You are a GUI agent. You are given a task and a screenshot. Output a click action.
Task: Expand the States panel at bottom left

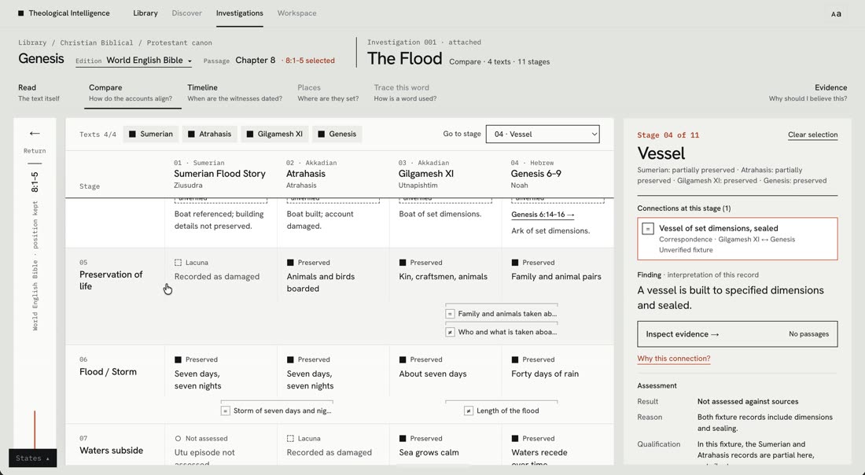32,458
